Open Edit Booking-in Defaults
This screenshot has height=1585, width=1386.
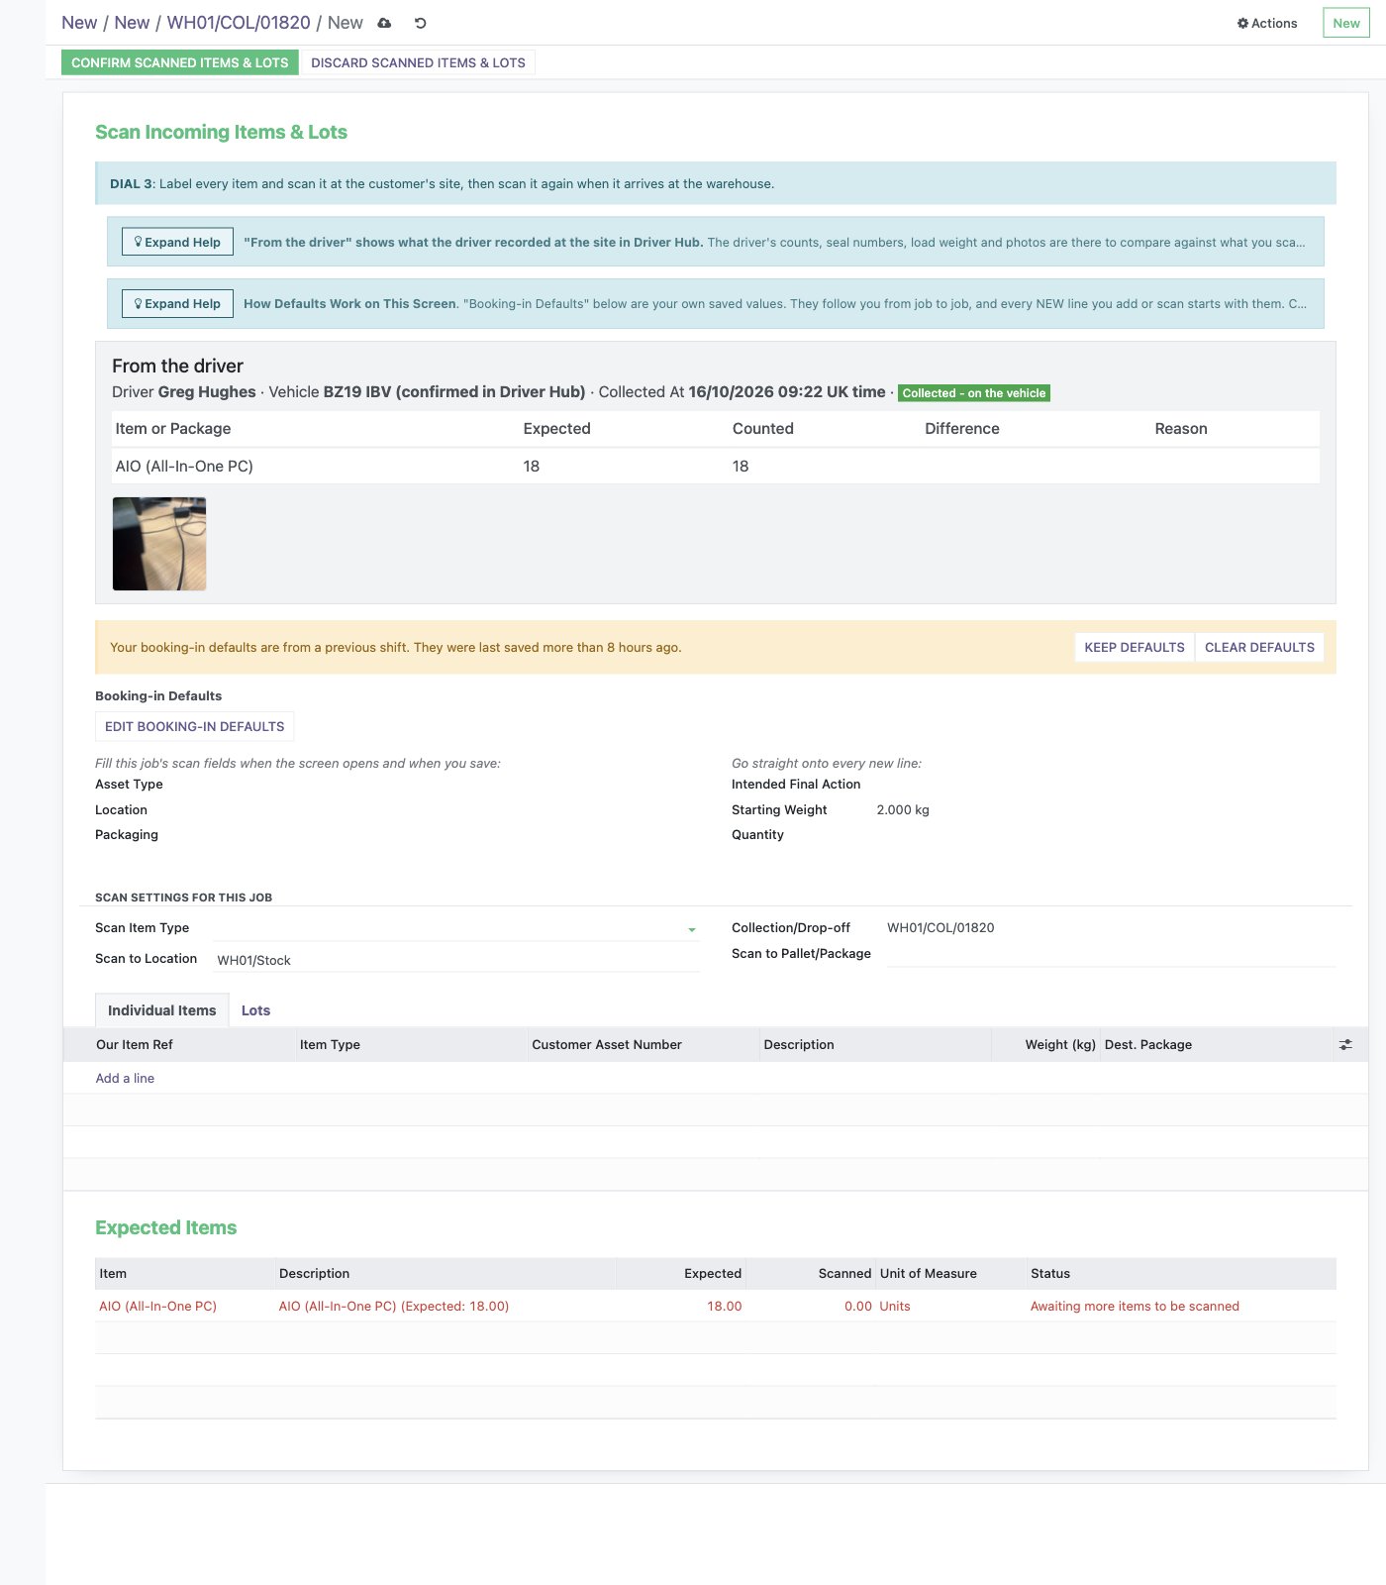tap(194, 726)
